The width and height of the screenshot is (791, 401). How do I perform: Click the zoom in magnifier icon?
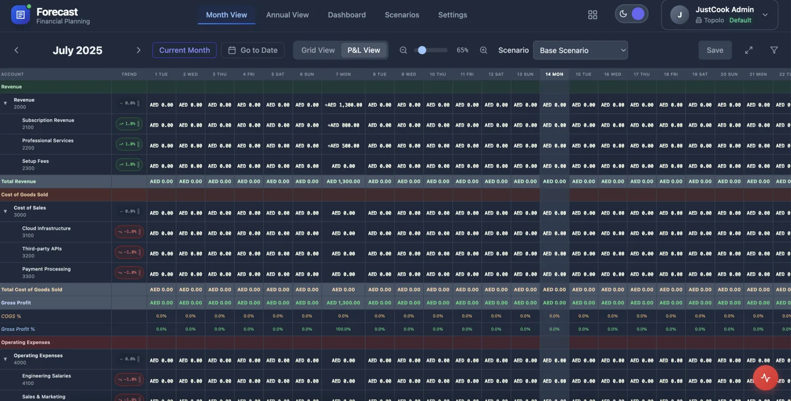coord(483,50)
